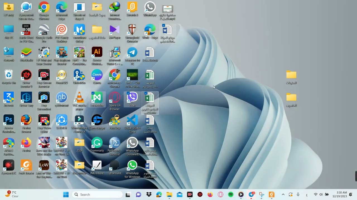Open Spotify from the taskbar
Screen dimensions: 357x200
click(231, 194)
